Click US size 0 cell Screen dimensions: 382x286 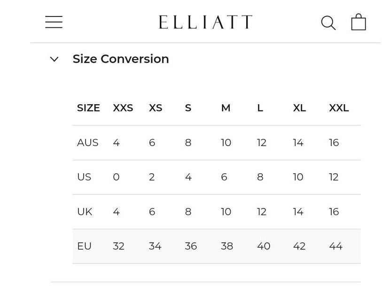pyautogui.click(x=116, y=177)
